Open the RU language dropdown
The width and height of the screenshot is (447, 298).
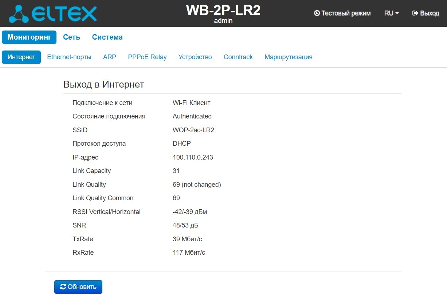coord(391,13)
